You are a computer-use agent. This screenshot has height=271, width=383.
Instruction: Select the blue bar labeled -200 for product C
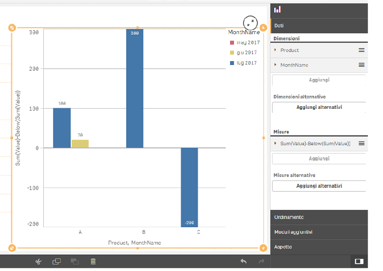[x=190, y=187]
